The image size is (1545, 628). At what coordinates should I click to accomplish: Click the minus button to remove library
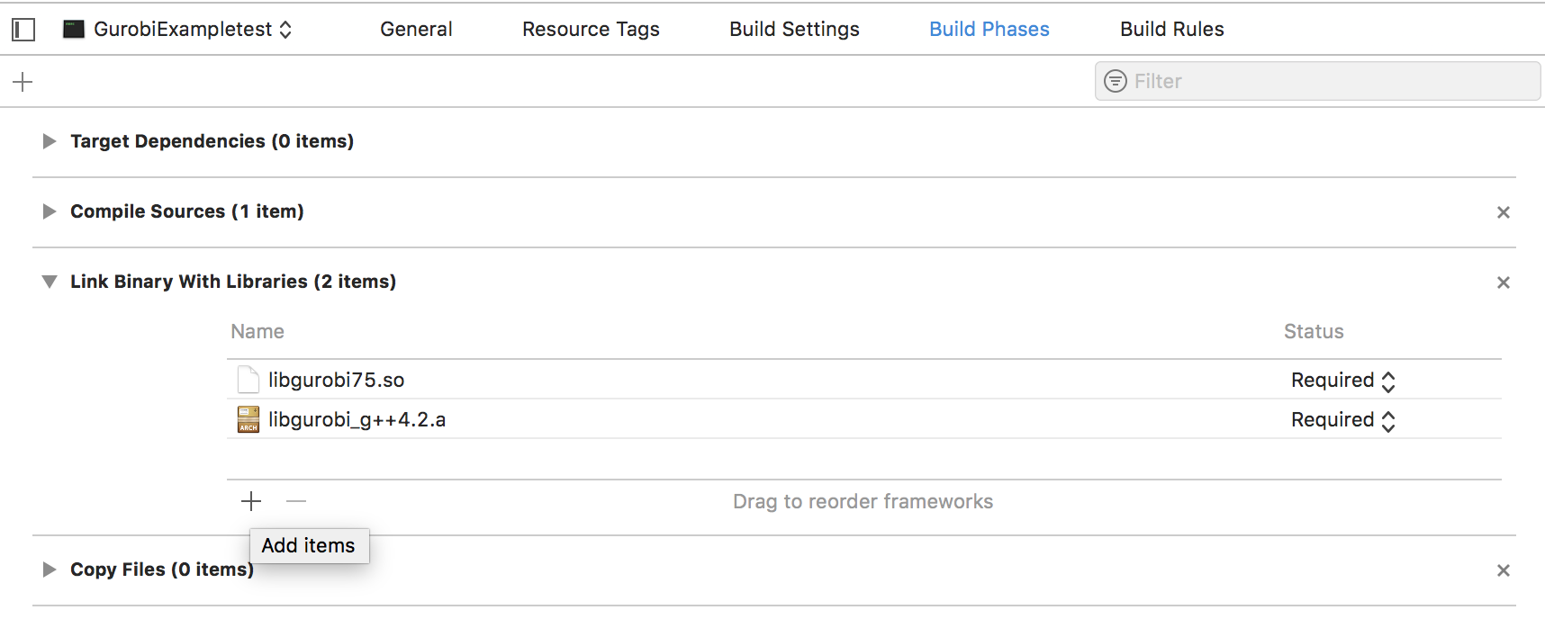click(296, 501)
